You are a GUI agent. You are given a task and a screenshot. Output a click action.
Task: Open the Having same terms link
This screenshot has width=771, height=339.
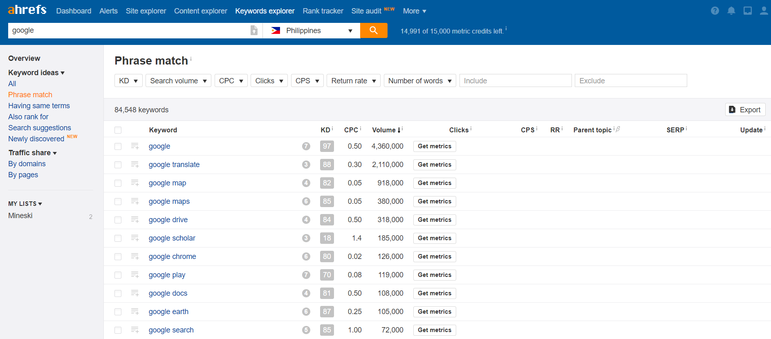coord(39,106)
